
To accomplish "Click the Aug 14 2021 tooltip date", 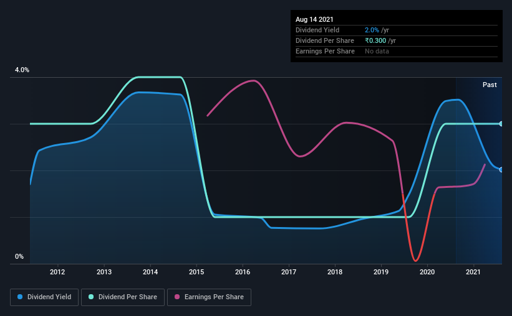I will (x=314, y=19).
